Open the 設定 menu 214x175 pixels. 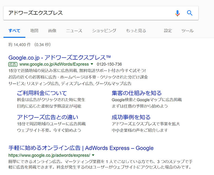168,31
